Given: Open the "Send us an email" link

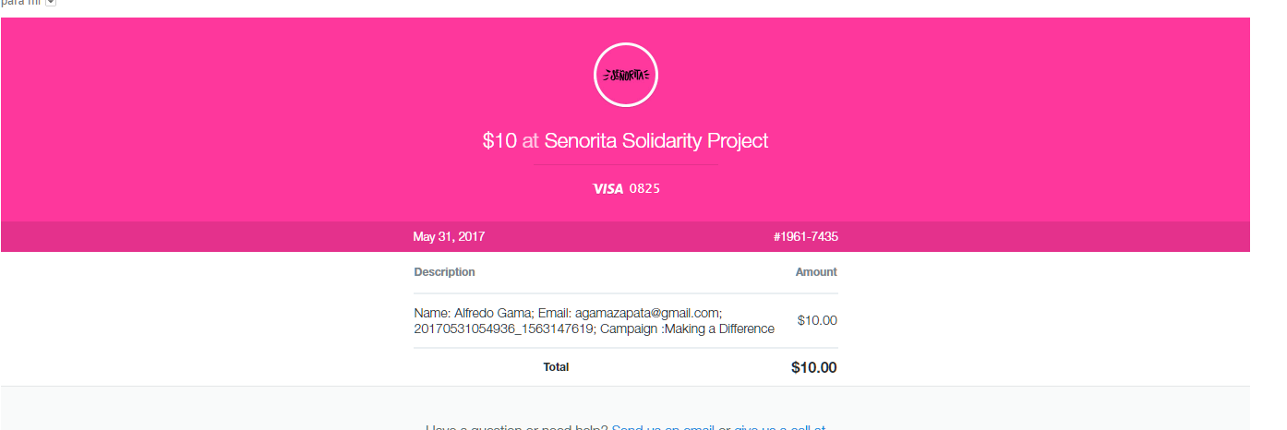Looking at the screenshot, I should (x=663, y=427).
